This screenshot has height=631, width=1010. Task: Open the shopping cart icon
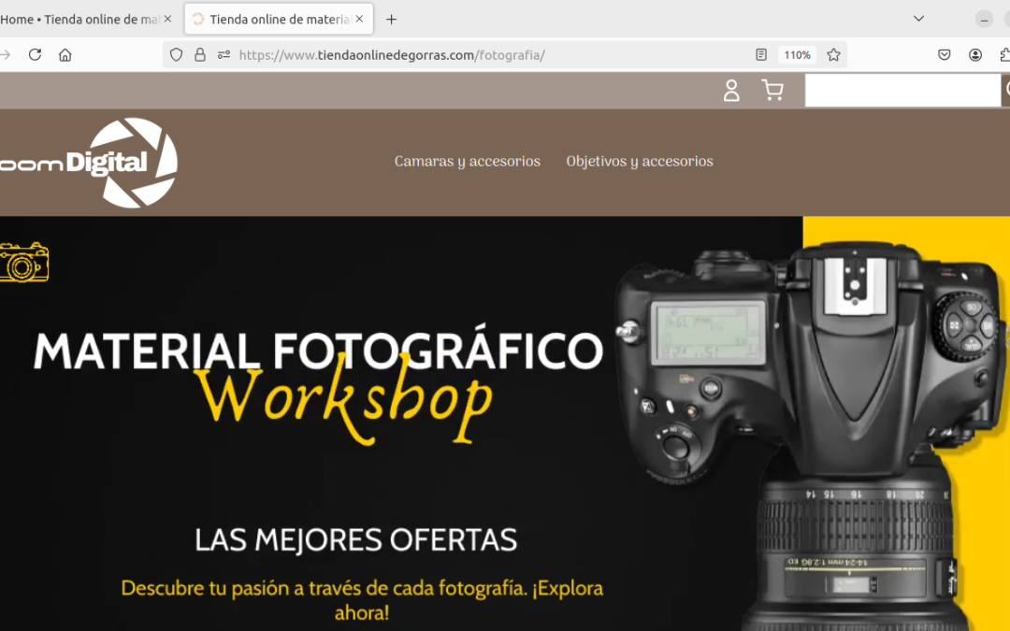772,90
